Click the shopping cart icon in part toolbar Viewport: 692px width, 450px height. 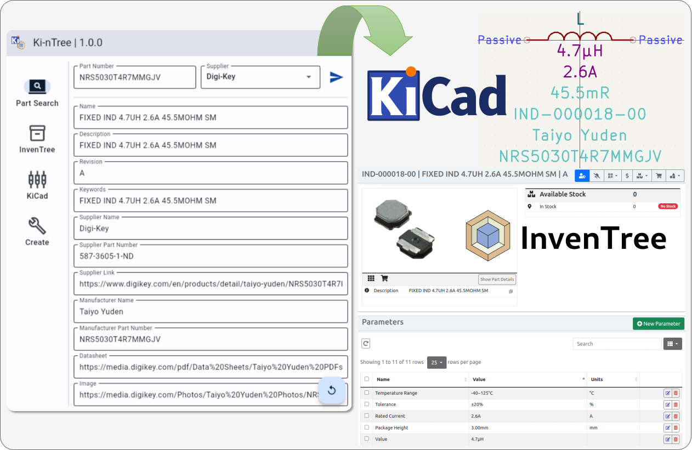[x=659, y=176]
